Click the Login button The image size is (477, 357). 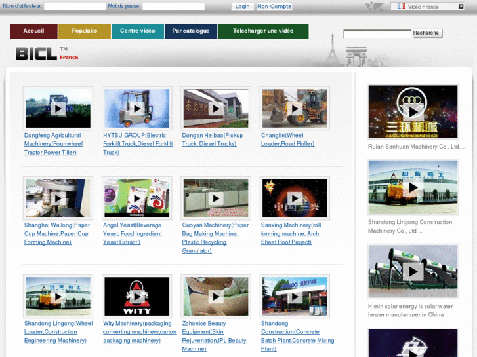click(242, 7)
